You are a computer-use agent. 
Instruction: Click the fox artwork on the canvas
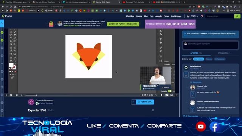(88, 56)
